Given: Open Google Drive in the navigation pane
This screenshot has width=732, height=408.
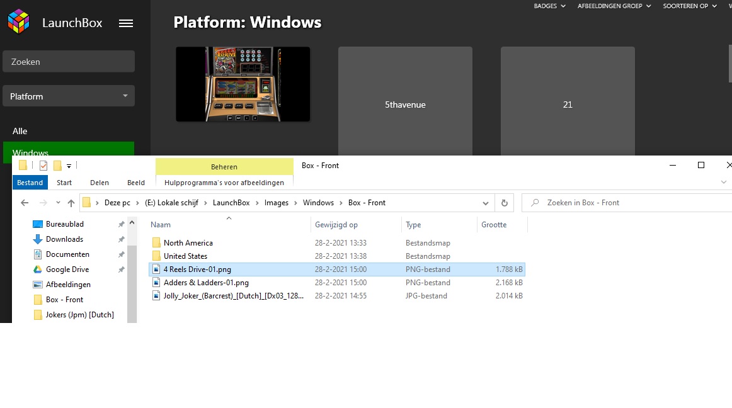Looking at the screenshot, I should [67, 269].
